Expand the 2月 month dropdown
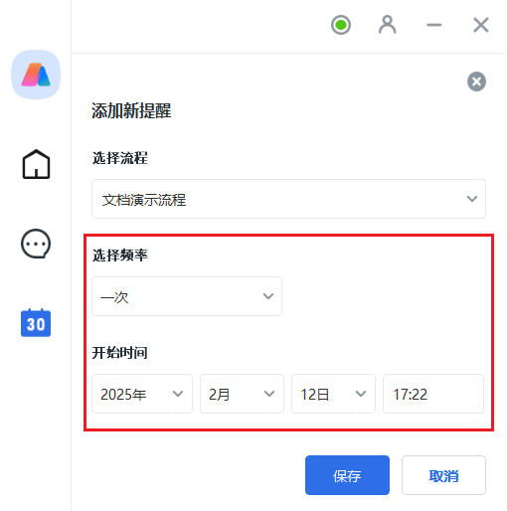 tap(242, 394)
